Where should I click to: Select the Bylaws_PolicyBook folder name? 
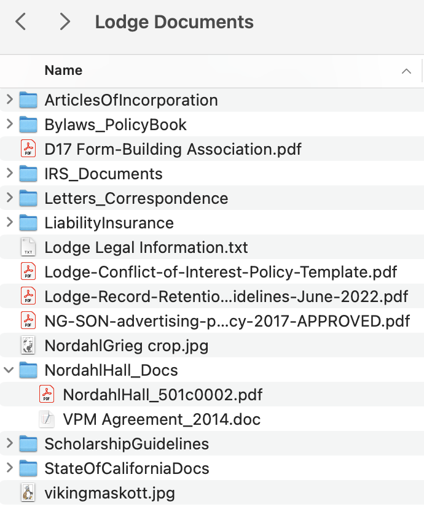(x=116, y=125)
